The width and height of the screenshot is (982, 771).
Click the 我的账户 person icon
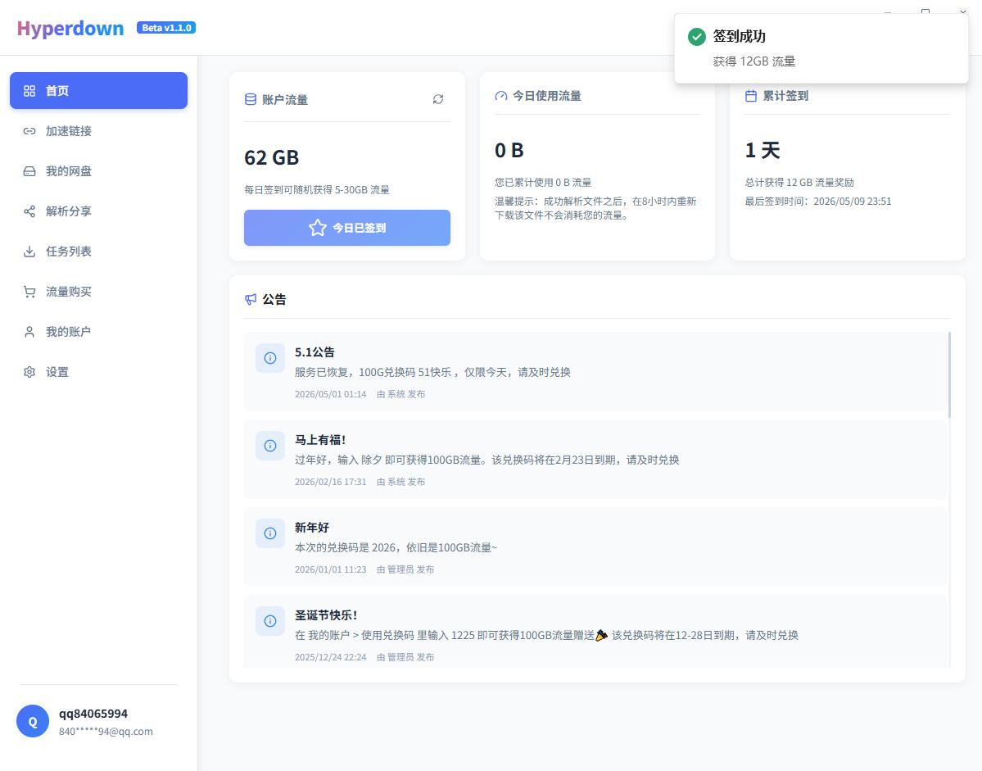29,331
